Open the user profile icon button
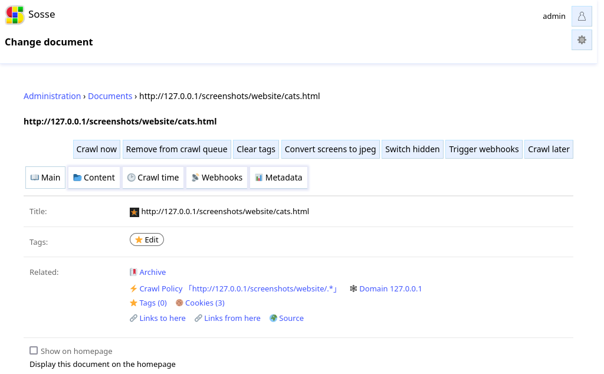This screenshot has height=374, width=604. click(x=582, y=16)
